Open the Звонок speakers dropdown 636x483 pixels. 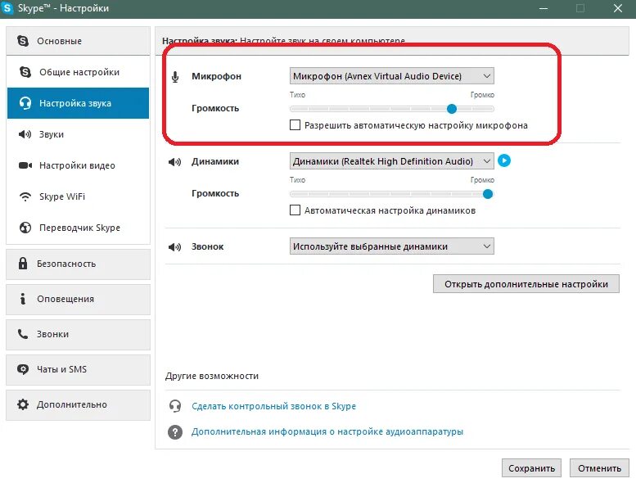coord(392,246)
